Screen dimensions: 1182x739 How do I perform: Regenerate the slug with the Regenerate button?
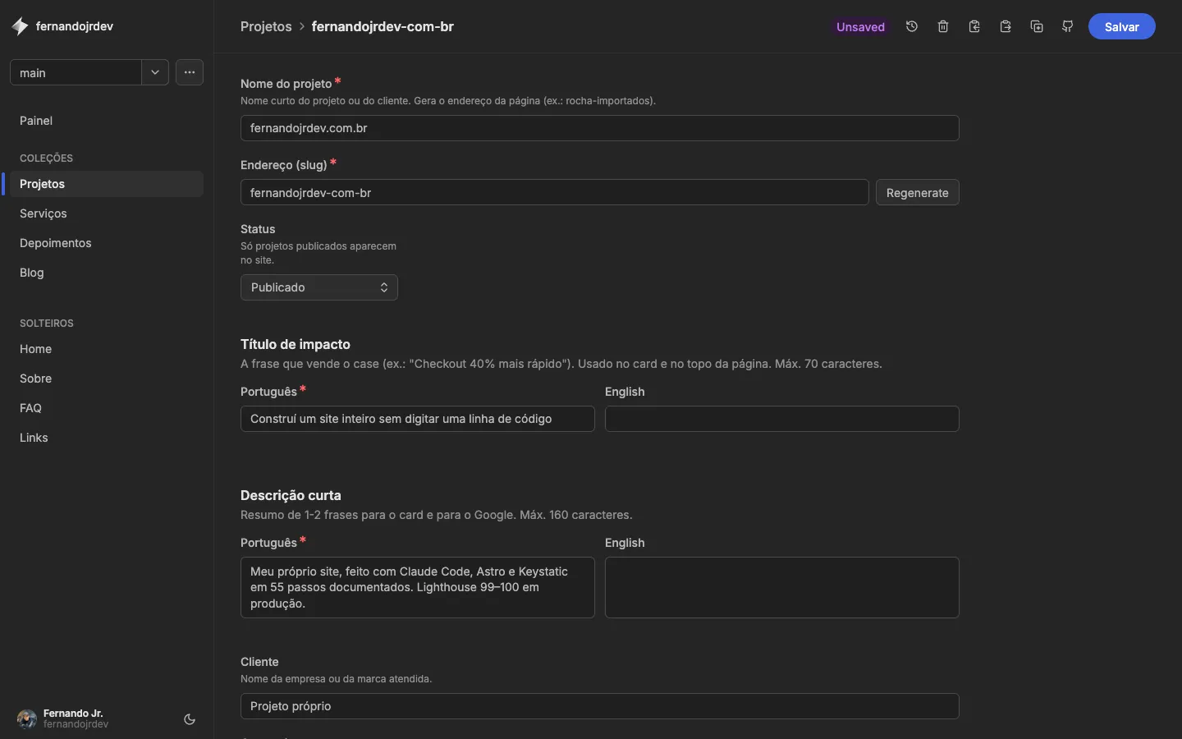(x=918, y=192)
